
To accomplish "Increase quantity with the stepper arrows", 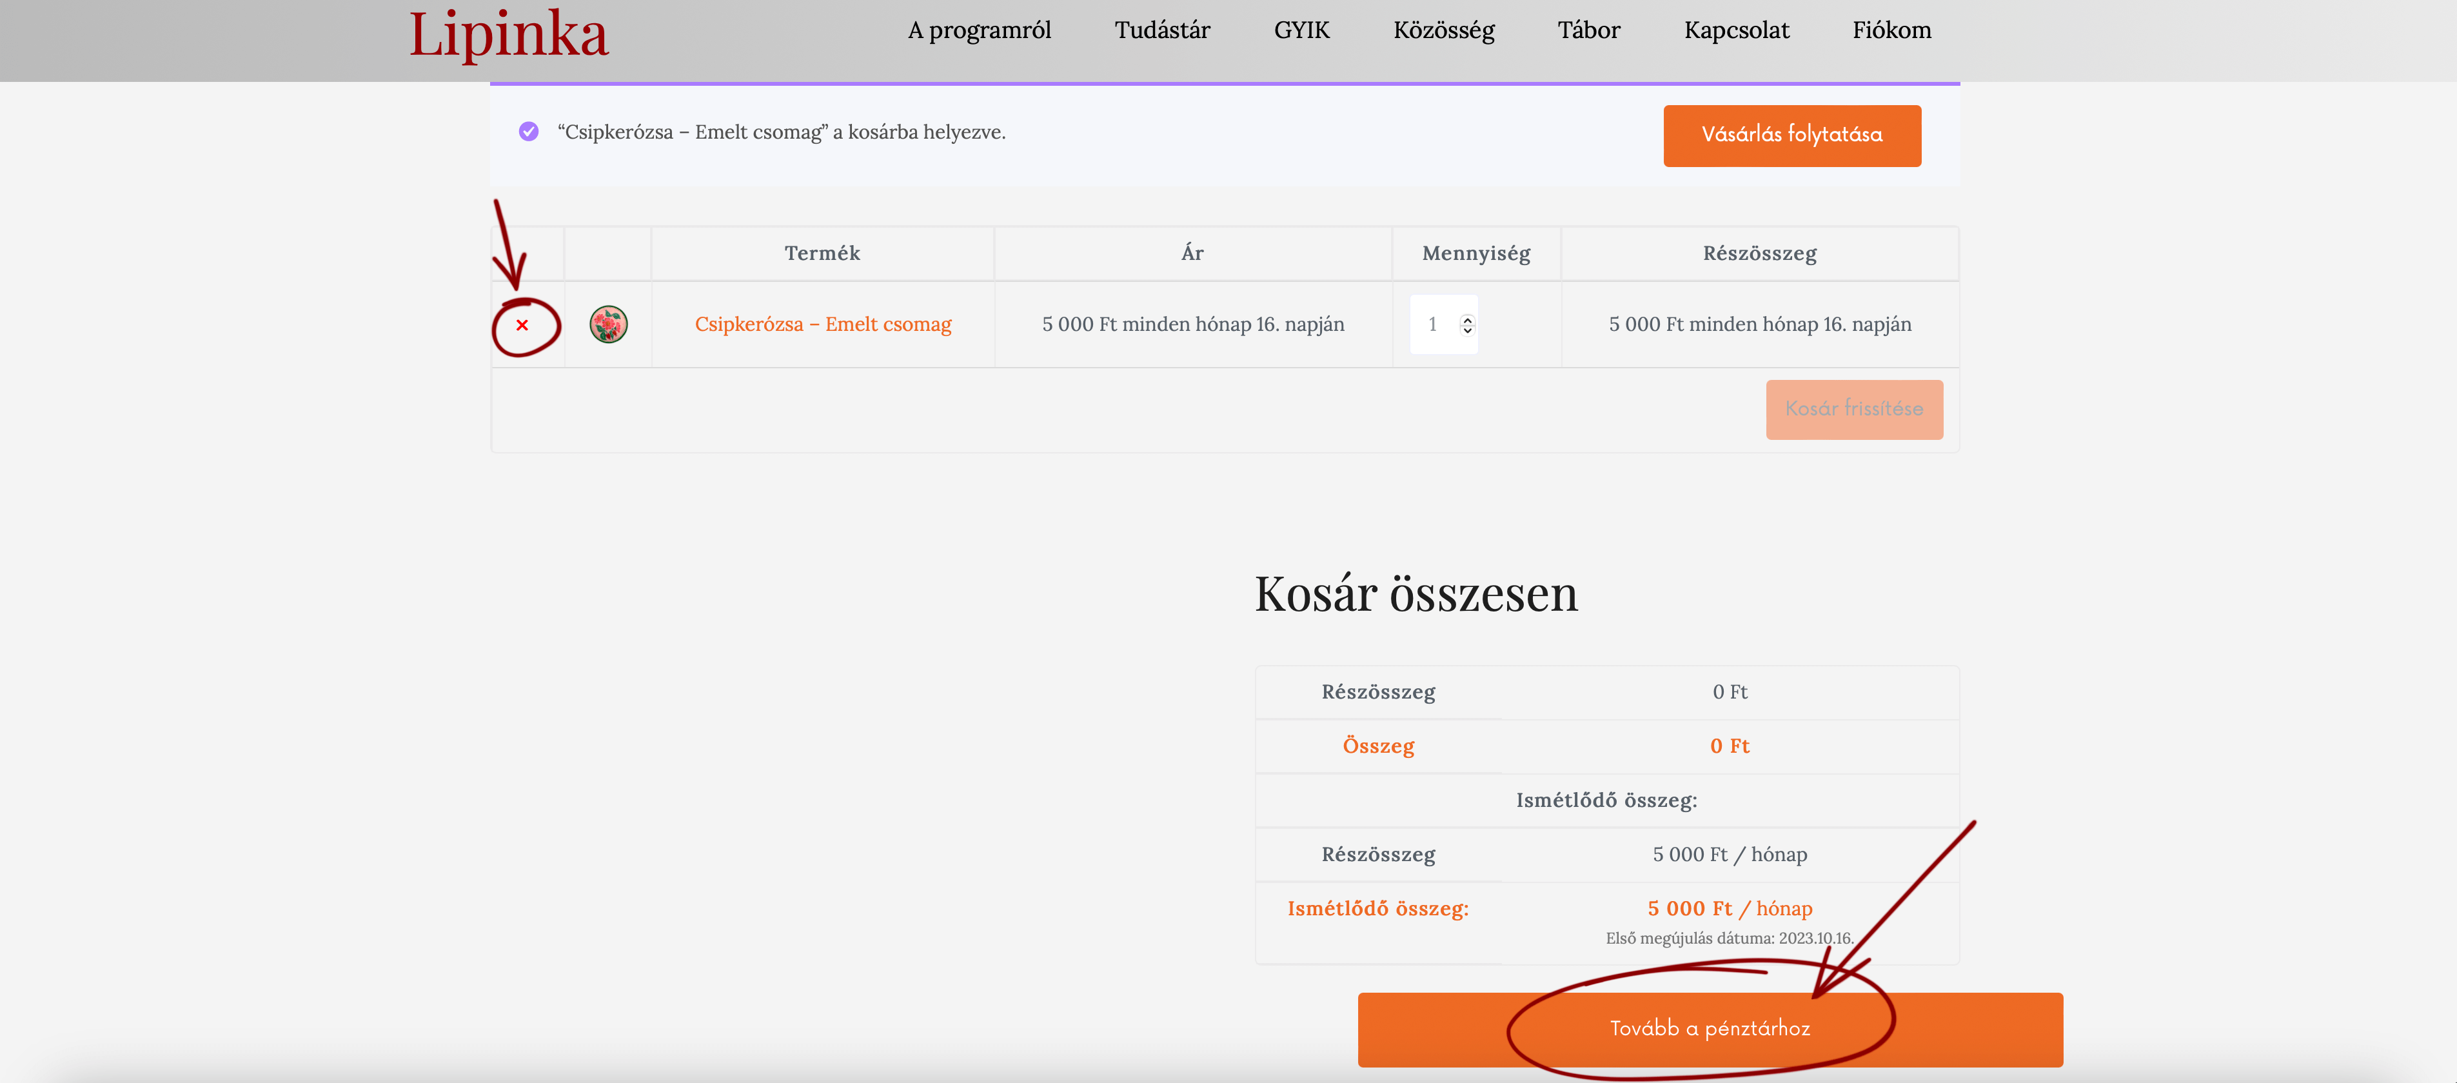I will pos(1467,320).
